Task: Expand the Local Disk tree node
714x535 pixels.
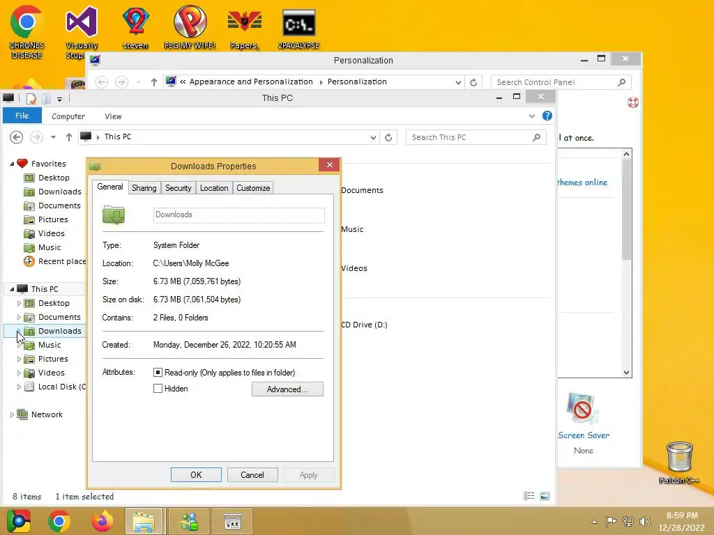Action: (19, 387)
